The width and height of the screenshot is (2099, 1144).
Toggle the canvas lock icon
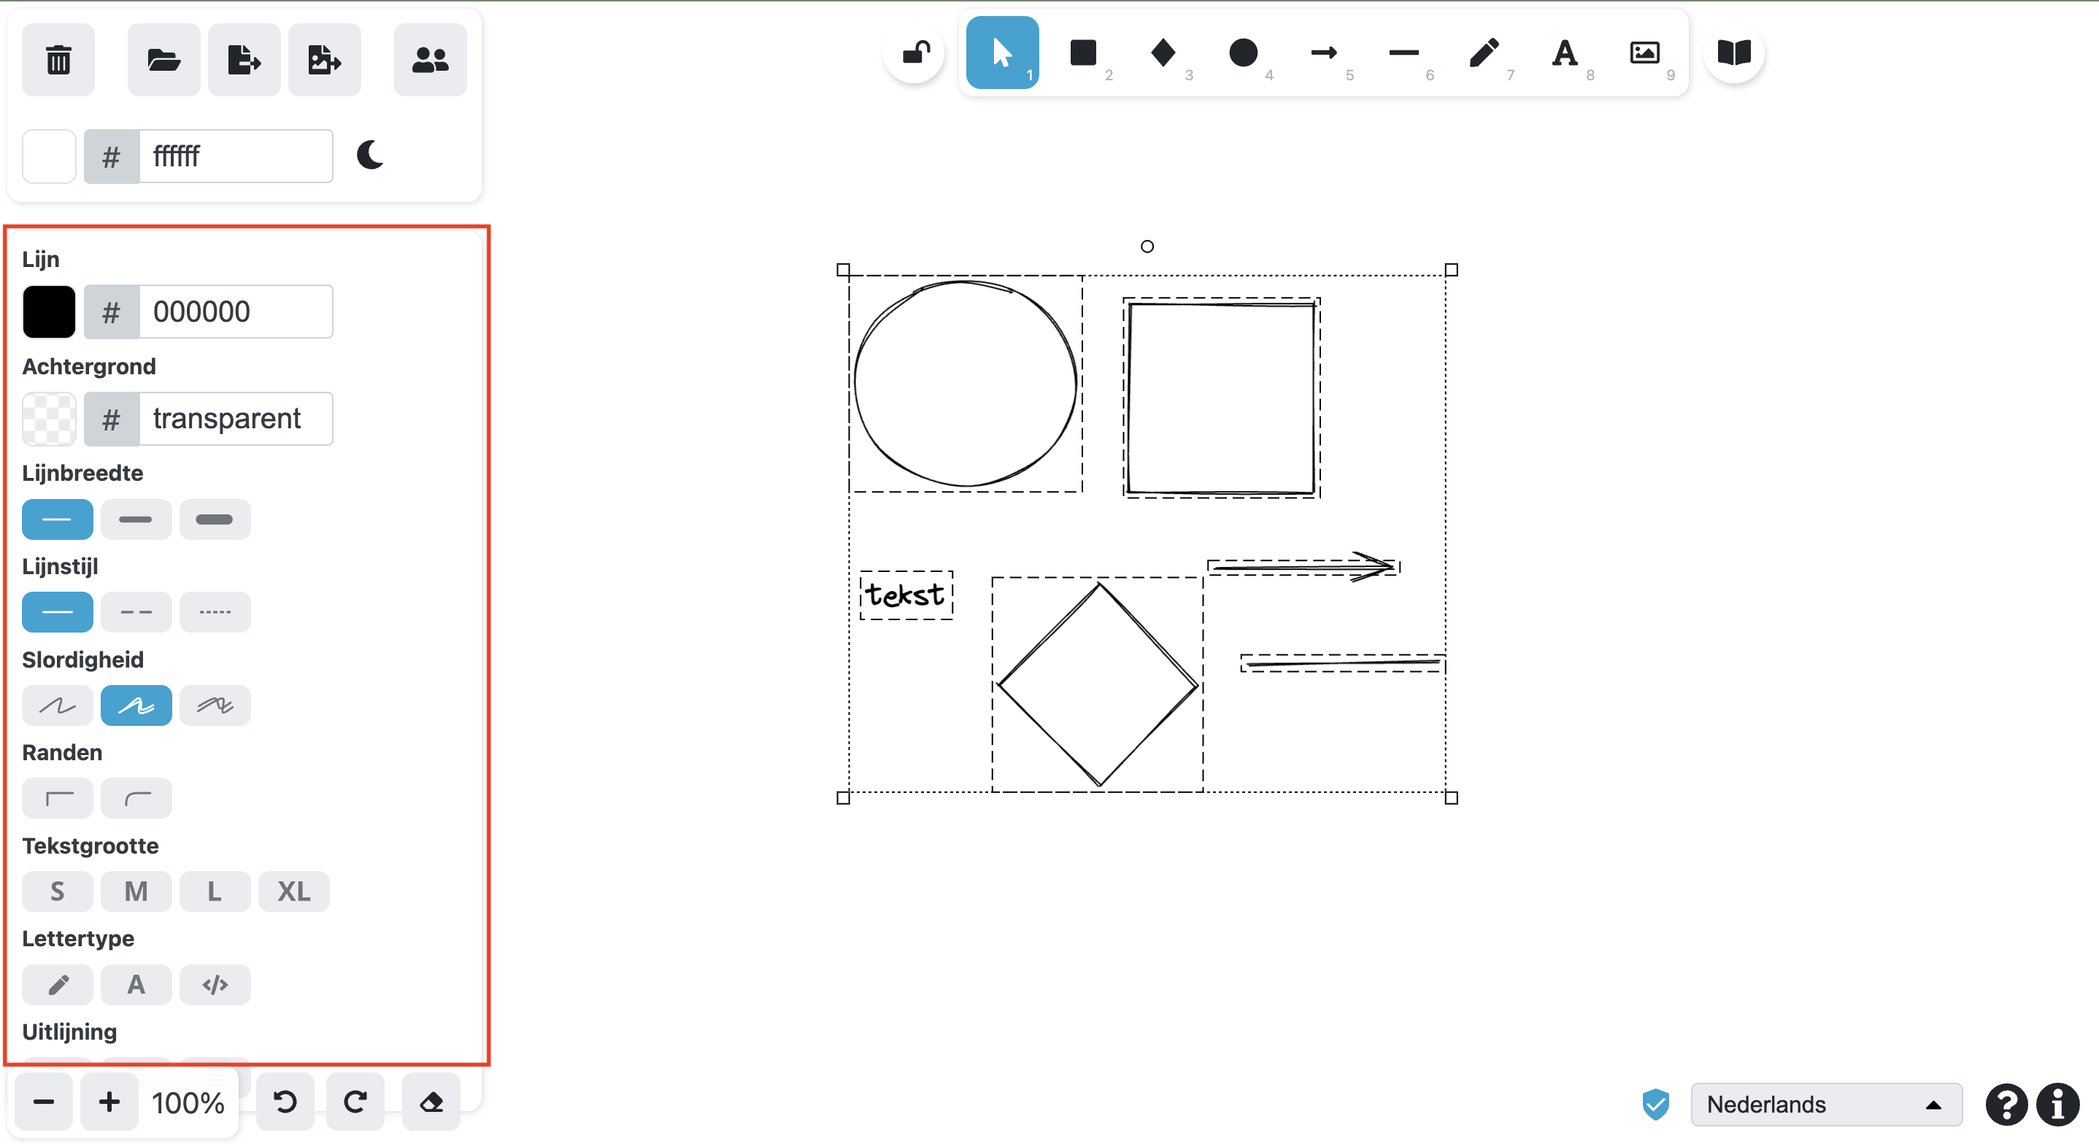tap(915, 53)
